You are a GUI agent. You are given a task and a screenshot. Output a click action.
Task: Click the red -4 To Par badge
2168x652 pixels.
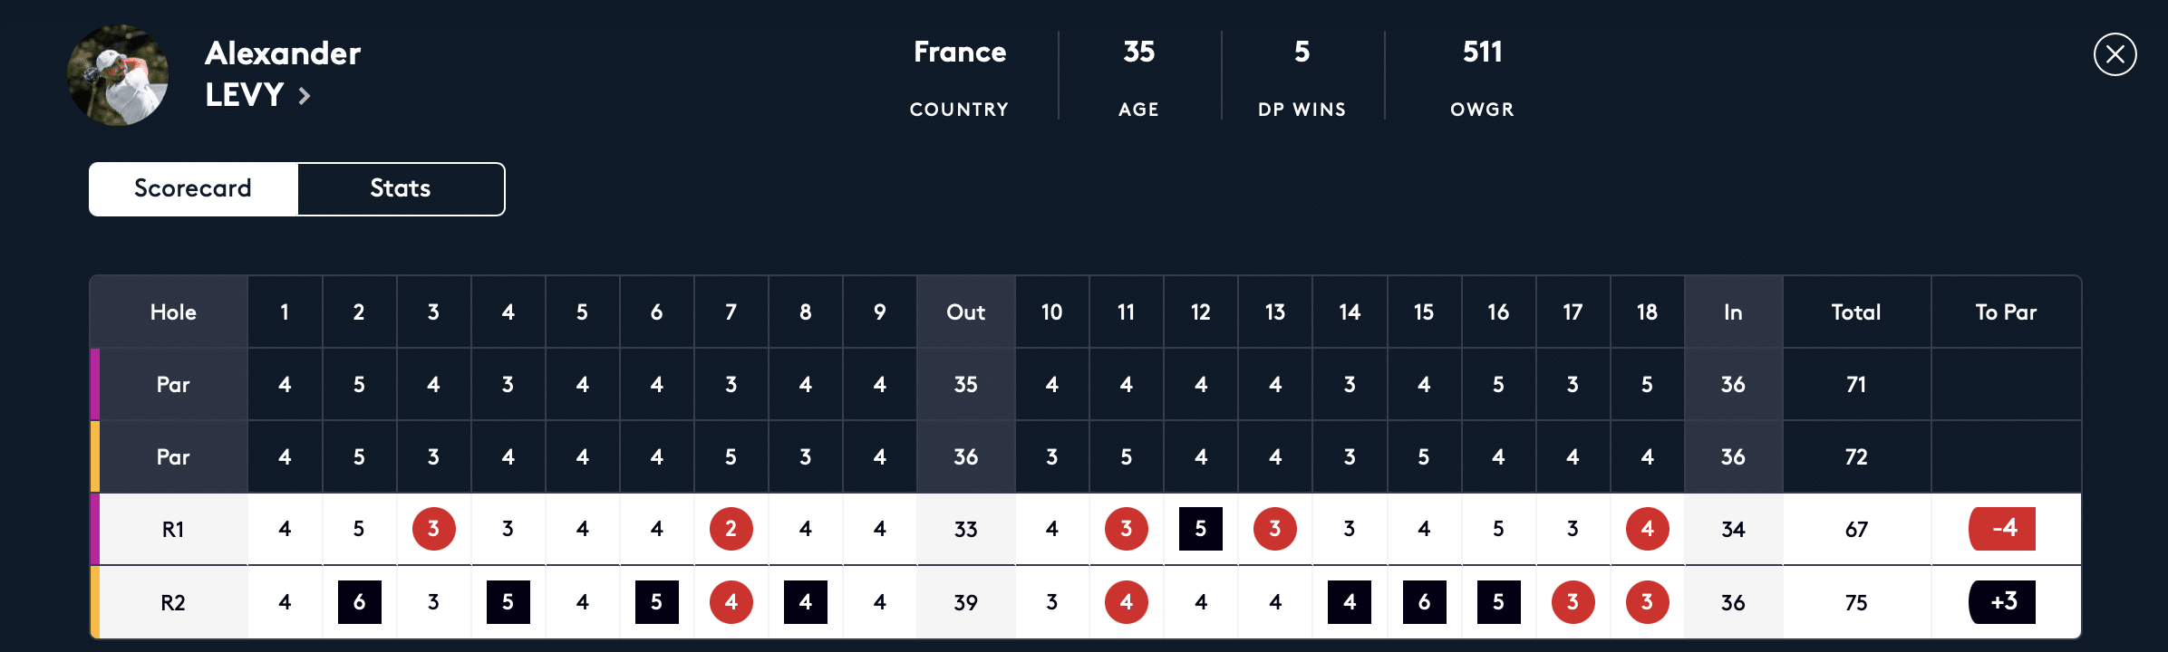tap(2002, 529)
